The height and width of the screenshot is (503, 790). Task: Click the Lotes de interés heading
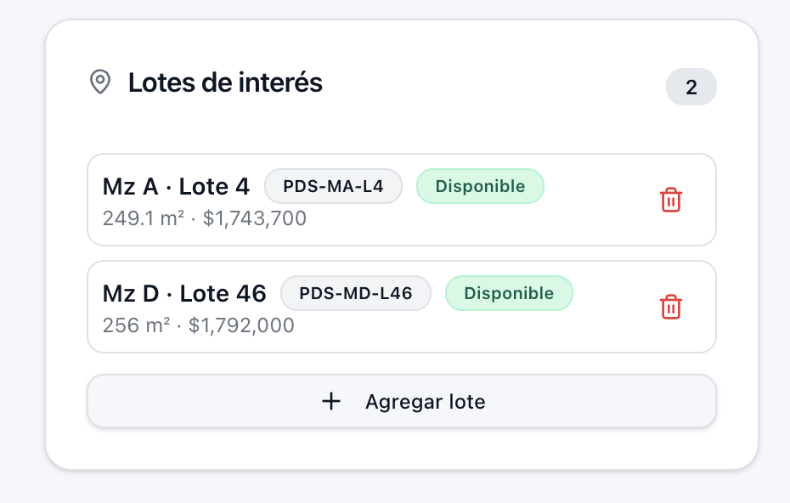click(x=225, y=82)
